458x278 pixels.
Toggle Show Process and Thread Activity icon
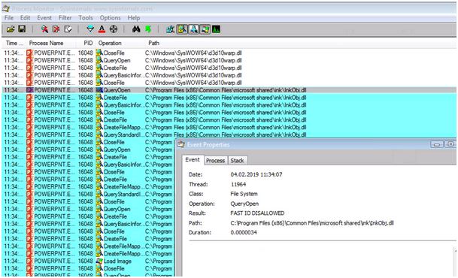click(x=205, y=29)
